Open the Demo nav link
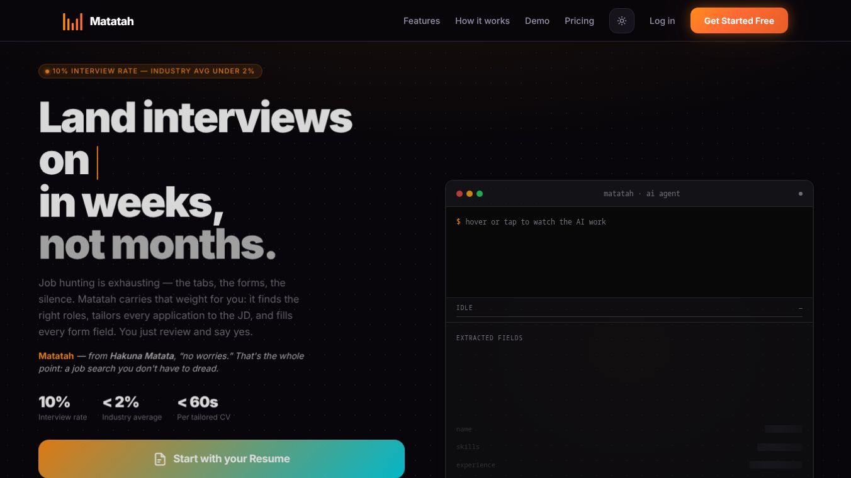 537,21
